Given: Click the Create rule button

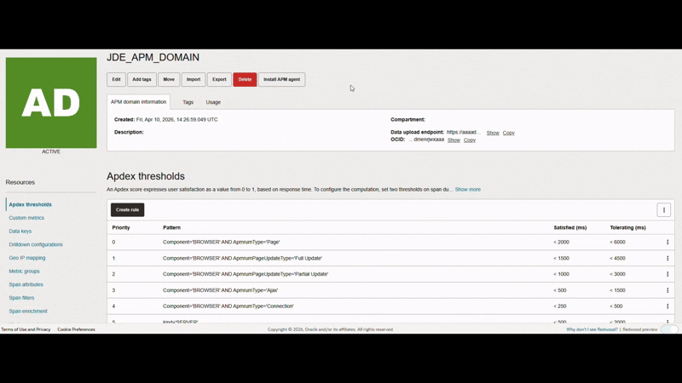Looking at the screenshot, I should click(127, 209).
